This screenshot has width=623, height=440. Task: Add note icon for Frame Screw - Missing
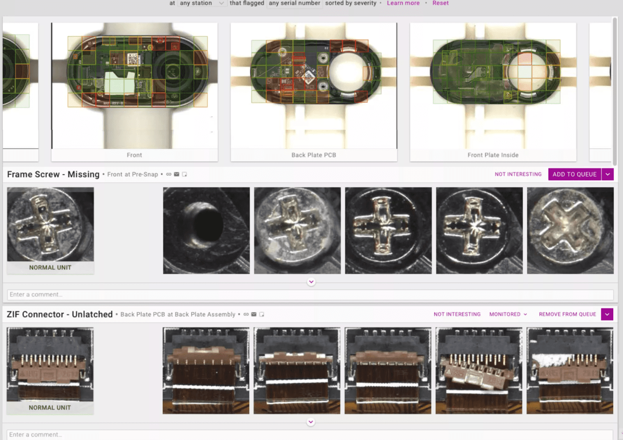pyautogui.click(x=184, y=174)
